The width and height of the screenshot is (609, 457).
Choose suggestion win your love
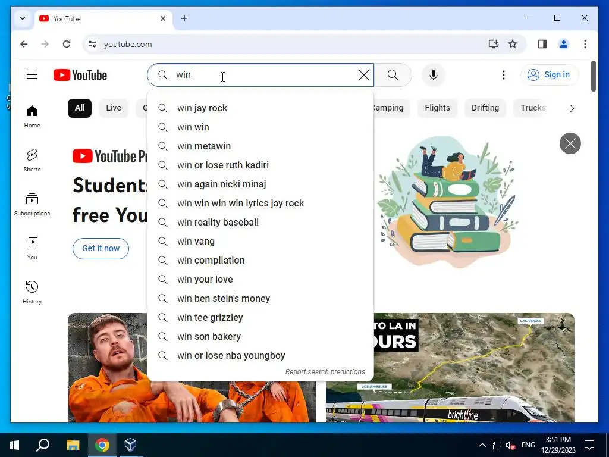260,280
